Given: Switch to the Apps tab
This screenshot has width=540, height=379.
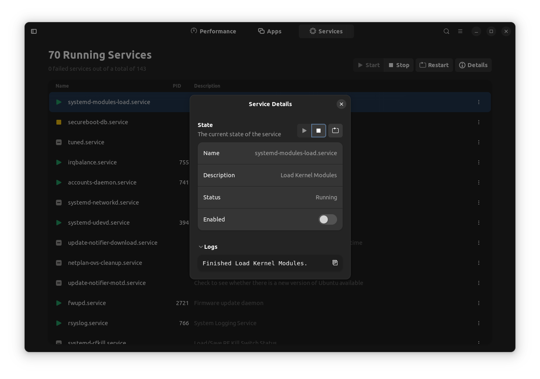Looking at the screenshot, I should point(269,31).
